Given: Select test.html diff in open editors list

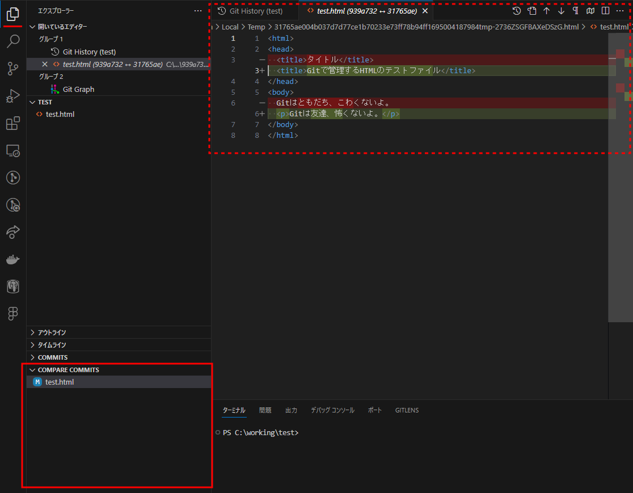Looking at the screenshot, I should pyautogui.click(x=119, y=64).
